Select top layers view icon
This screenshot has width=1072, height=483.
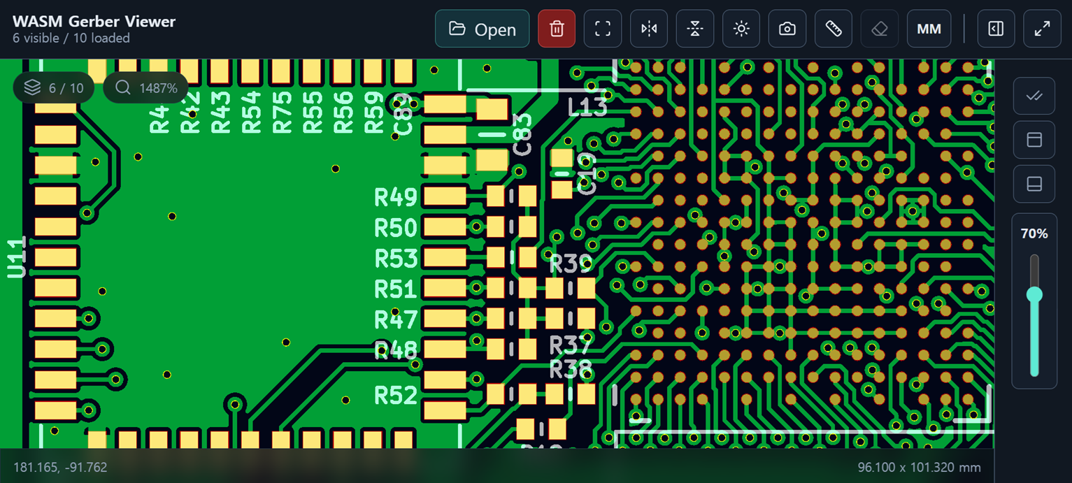[x=1034, y=140]
